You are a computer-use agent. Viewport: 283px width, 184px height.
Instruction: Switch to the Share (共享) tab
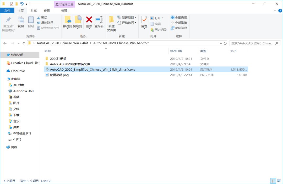tap(34, 11)
